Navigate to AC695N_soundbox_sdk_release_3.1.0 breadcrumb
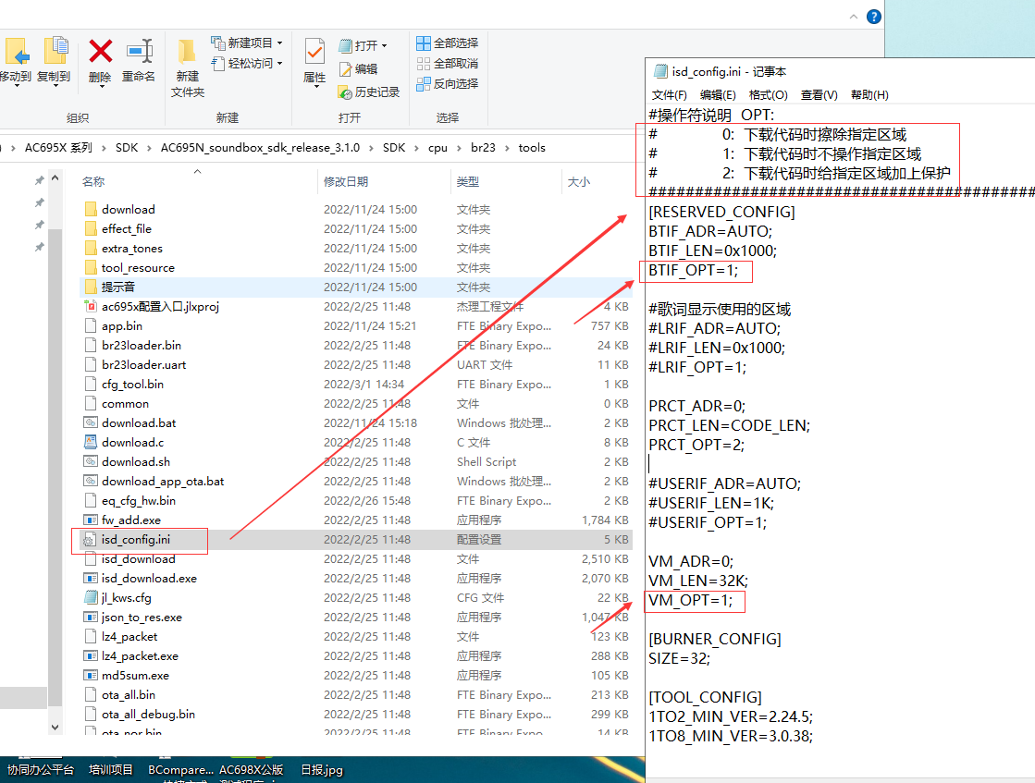The image size is (1035, 783). [x=260, y=148]
